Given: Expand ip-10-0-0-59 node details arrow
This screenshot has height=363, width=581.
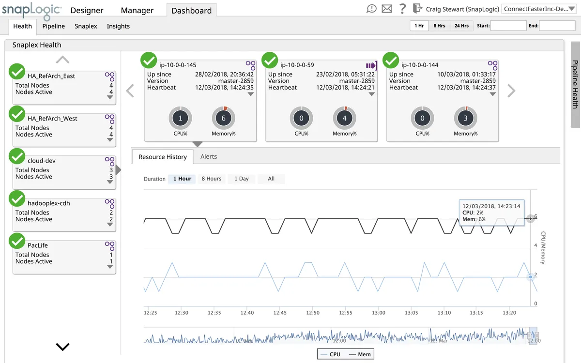Looking at the screenshot, I should coord(371,94).
